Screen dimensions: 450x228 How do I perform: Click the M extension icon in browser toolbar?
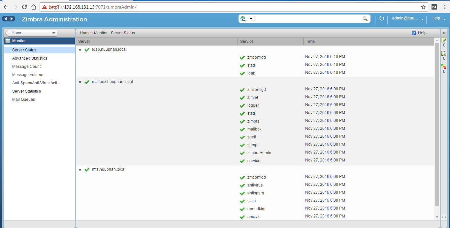(434, 7)
